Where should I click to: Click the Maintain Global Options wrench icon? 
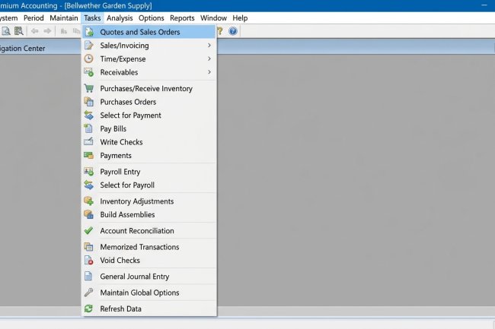88,293
